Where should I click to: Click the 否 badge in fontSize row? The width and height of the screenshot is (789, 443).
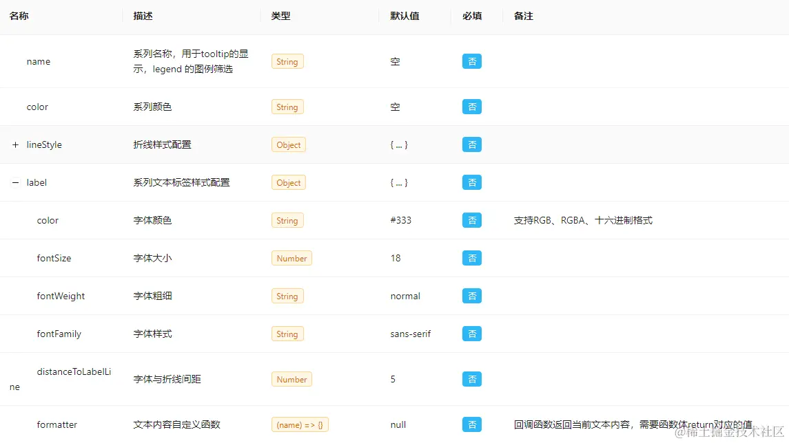[x=472, y=258]
